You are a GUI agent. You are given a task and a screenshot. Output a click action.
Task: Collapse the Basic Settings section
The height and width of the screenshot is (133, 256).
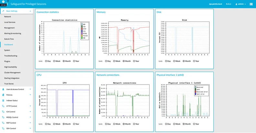point(30,11)
